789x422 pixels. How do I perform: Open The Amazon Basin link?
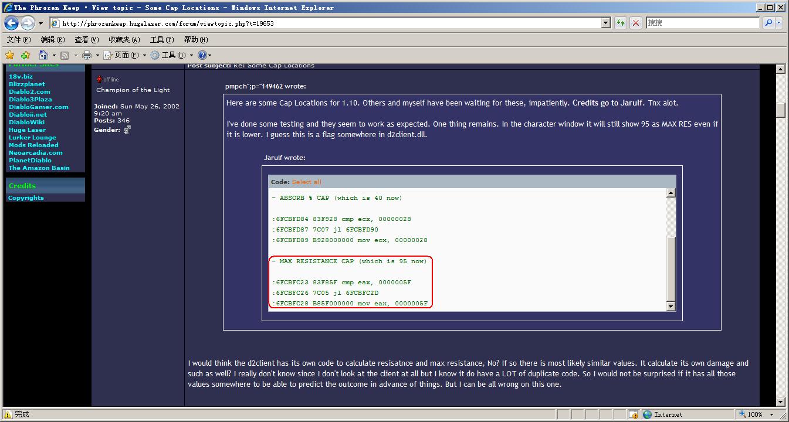tap(39, 168)
